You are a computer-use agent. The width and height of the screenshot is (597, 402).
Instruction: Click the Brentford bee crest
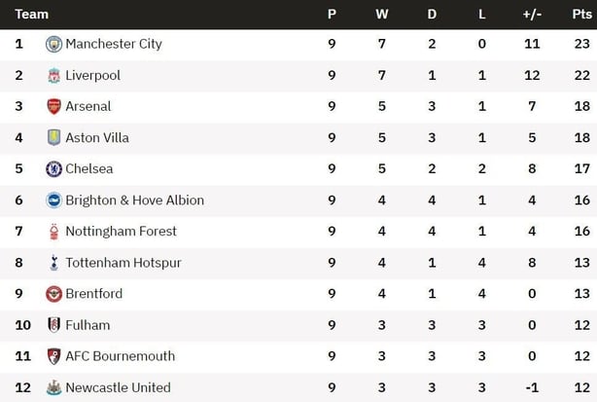click(x=53, y=294)
